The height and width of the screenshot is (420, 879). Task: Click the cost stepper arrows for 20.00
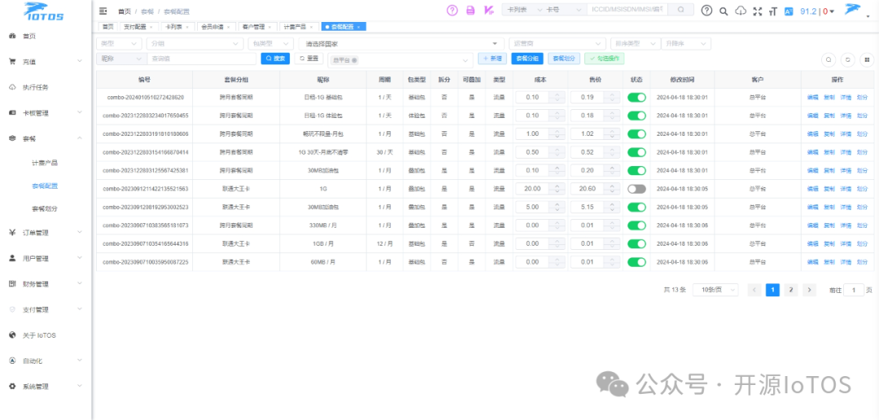pyautogui.click(x=557, y=189)
